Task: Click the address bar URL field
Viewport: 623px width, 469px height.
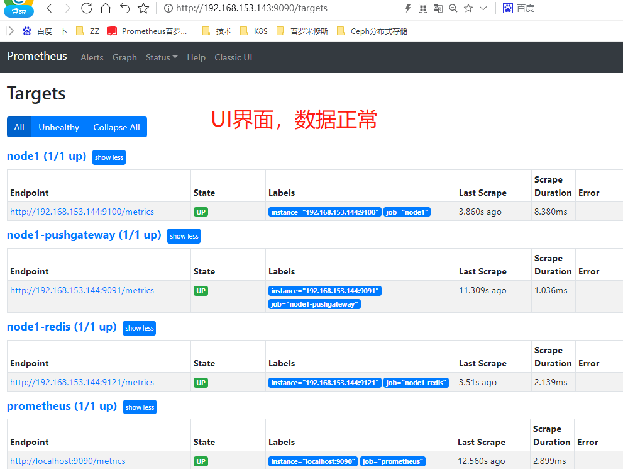Action: tap(251, 8)
